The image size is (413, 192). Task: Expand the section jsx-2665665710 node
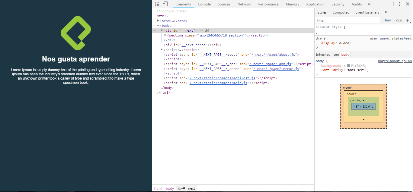(165, 35)
